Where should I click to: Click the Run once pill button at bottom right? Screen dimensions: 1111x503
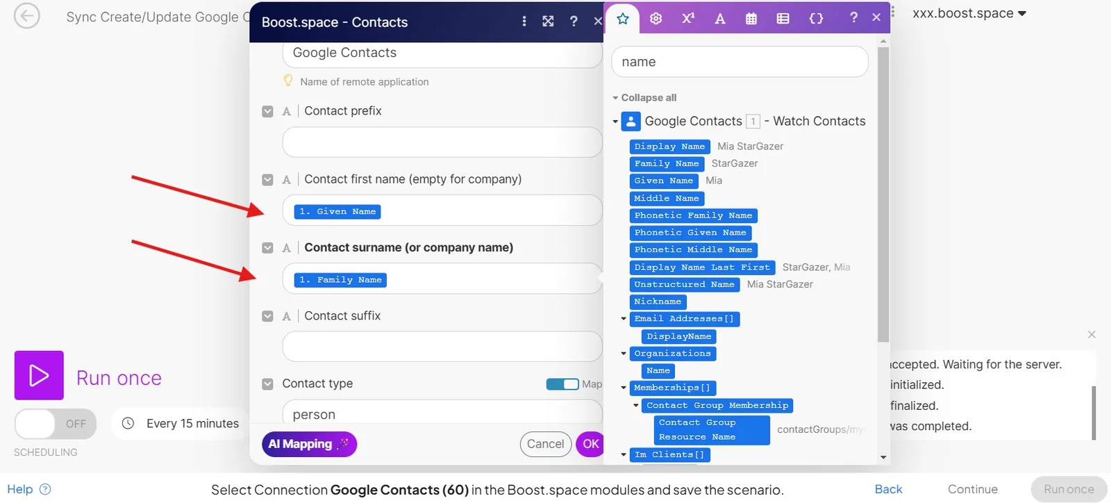[1069, 489]
